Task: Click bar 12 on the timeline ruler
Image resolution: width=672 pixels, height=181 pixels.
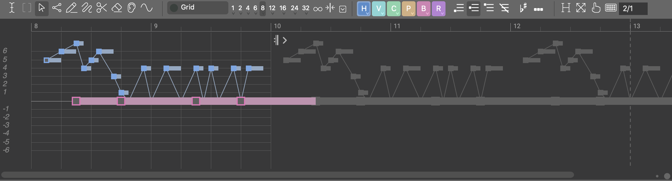Action: tap(517, 26)
